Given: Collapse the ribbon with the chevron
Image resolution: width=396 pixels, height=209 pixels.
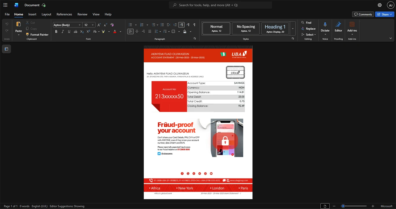Looking at the screenshot, I should point(390,38).
